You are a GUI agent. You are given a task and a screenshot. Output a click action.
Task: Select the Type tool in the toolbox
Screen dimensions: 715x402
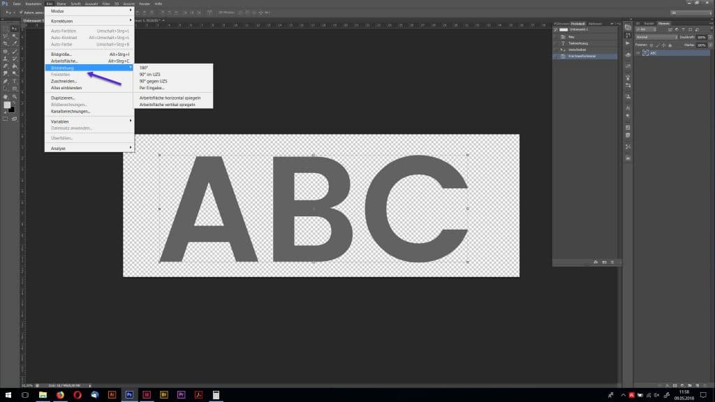[14, 81]
